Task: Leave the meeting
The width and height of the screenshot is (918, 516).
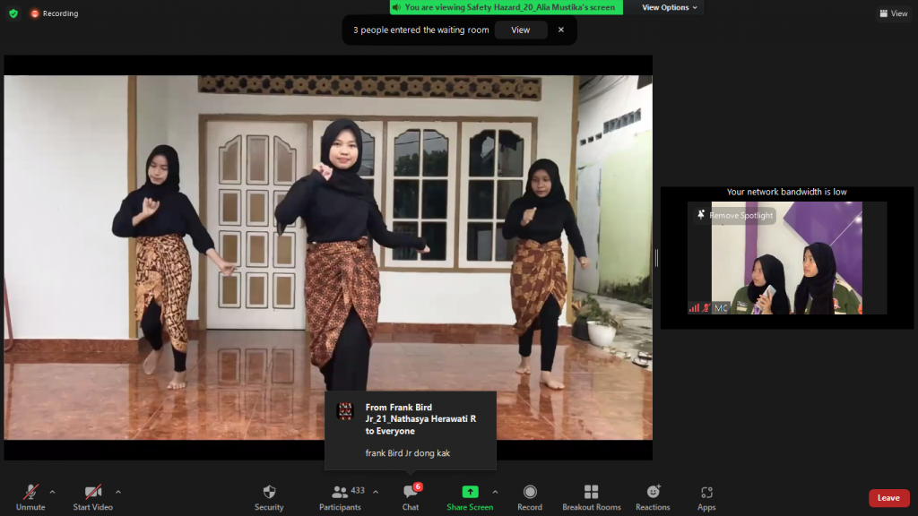Action: click(x=888, y=497)
